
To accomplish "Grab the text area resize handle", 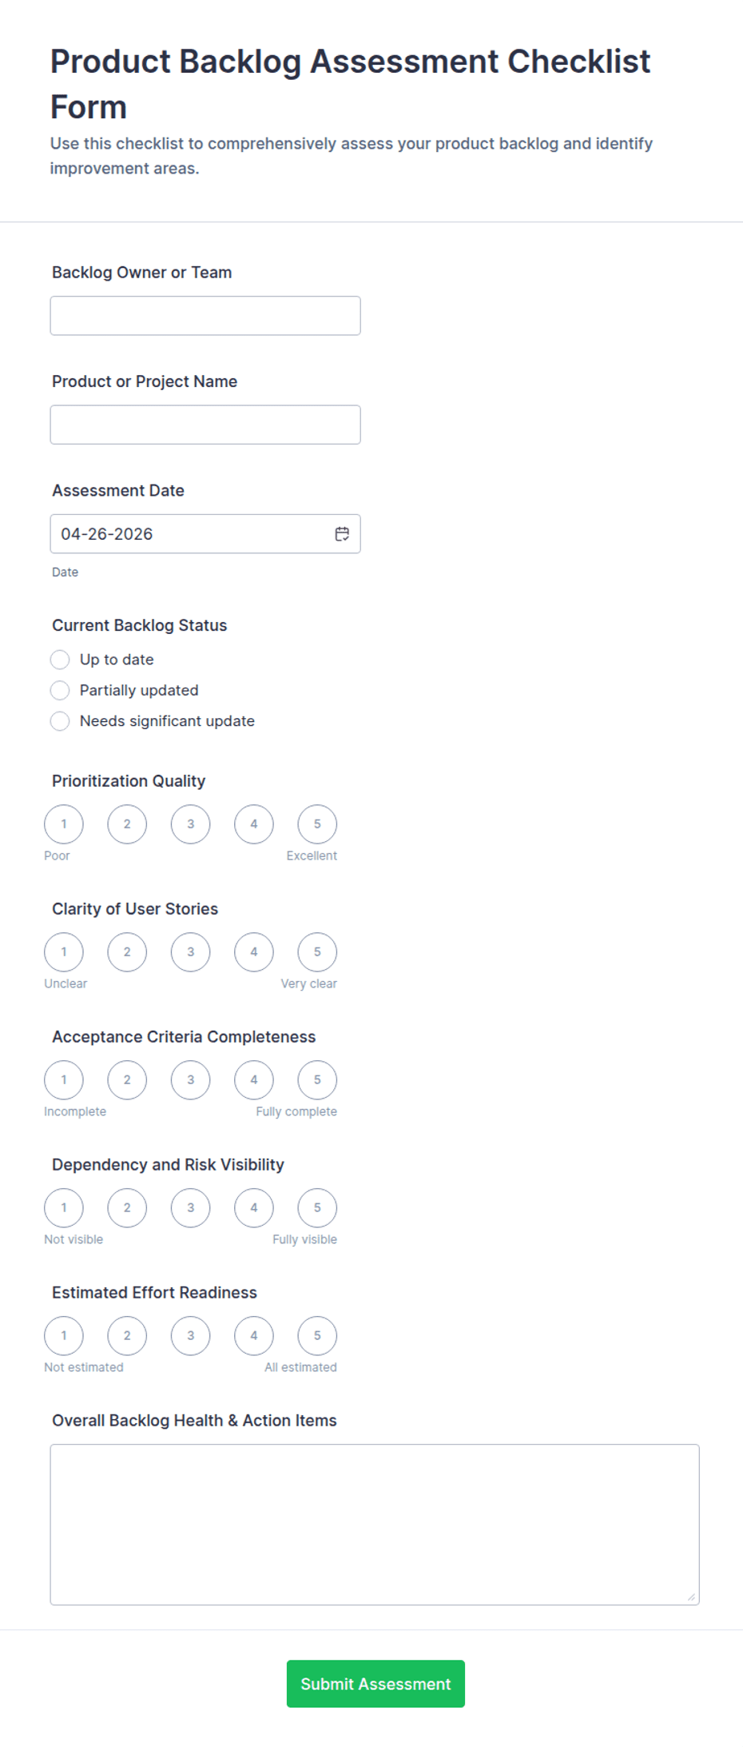I will 691,1597.
